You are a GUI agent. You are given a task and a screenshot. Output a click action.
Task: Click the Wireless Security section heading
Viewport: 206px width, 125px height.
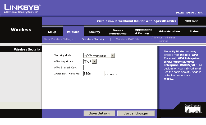pos(27,49)
